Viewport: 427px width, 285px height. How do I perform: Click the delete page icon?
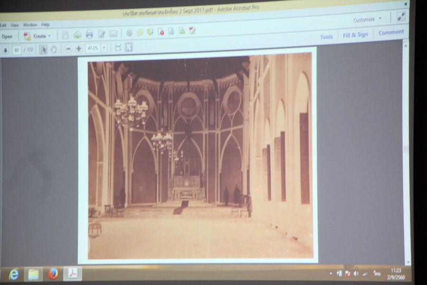coord(161,32)
